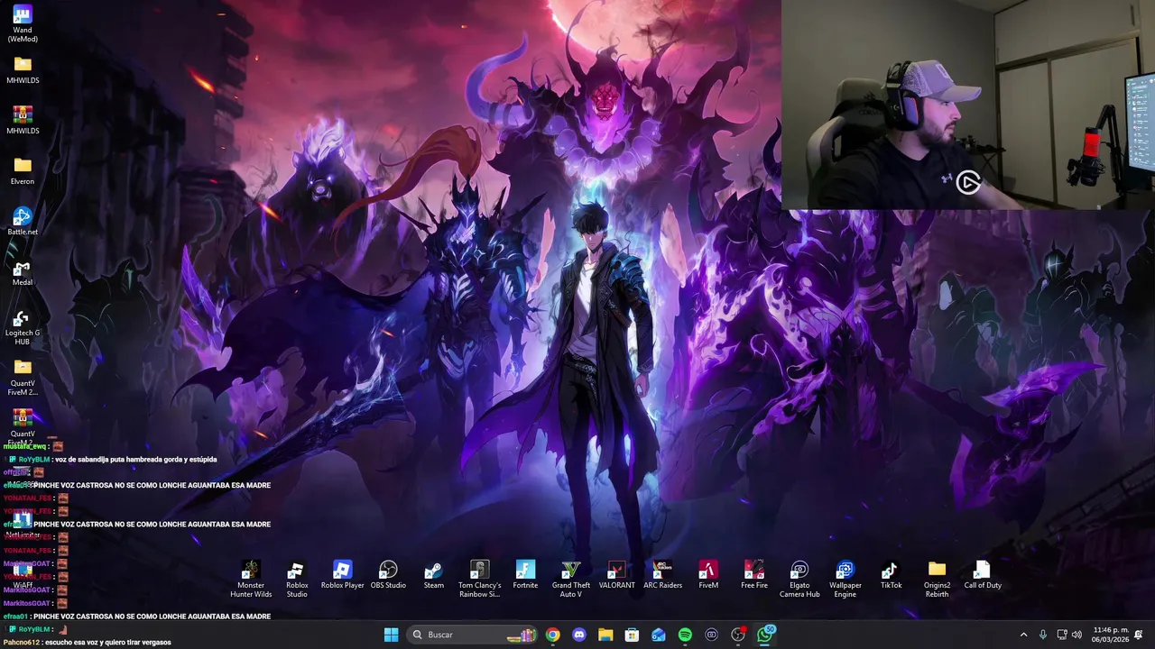Click the microphone icon in system tray

coord(1043,635)
